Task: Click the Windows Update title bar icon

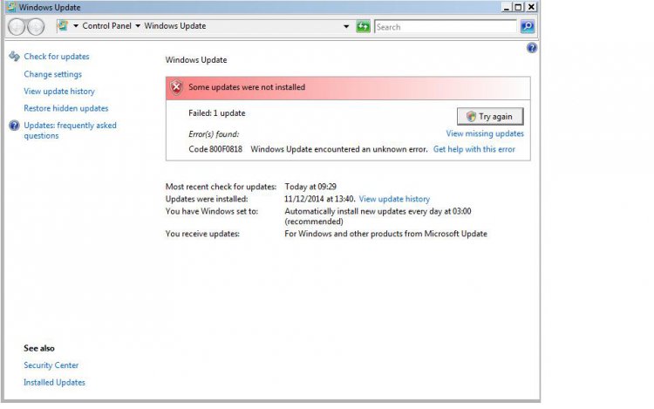Action: [11, 7]
